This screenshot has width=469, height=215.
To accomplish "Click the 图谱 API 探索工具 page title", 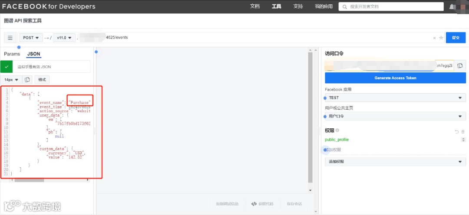I will [x=23, y=21].
